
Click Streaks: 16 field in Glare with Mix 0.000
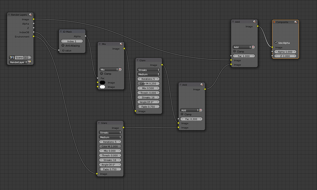click(110, 160)
